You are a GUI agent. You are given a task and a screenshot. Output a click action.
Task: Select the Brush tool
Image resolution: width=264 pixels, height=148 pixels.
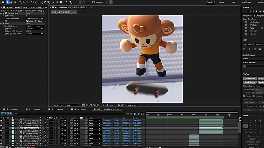(54, 2)
